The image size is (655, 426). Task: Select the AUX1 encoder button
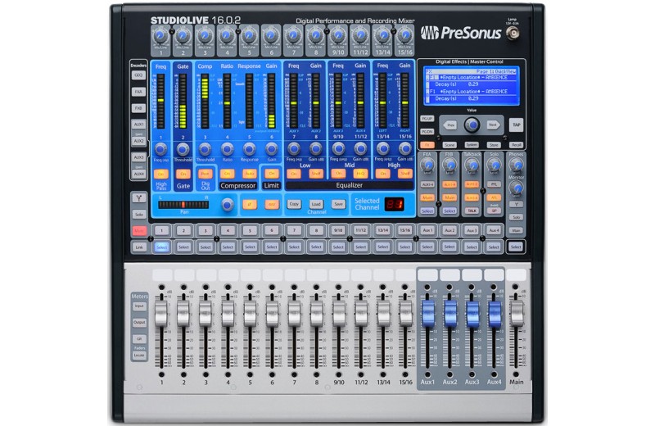click(138, 125)
